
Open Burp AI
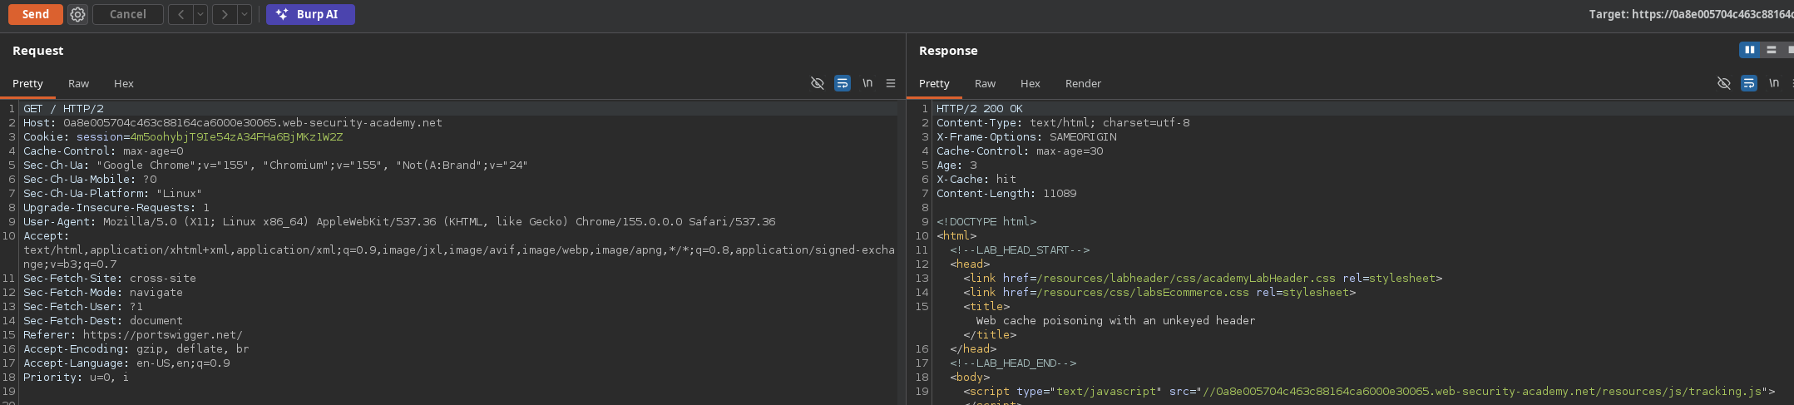(310, 14)
